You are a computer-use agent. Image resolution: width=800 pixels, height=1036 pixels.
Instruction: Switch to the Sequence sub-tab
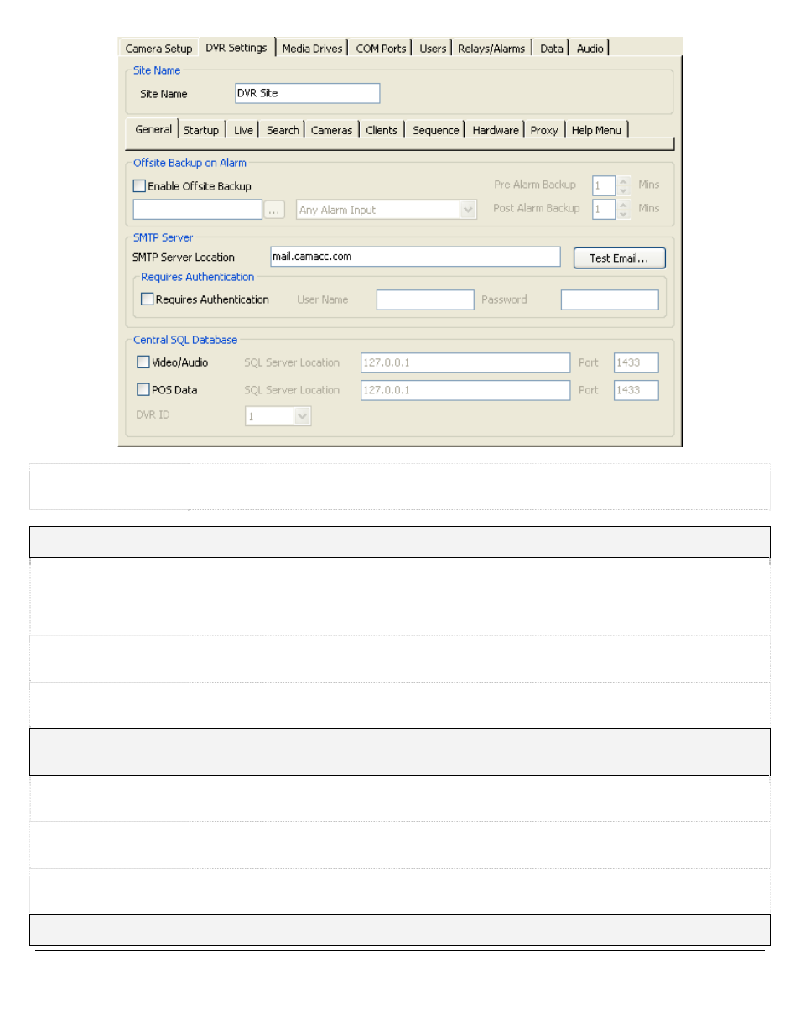point(436,130)
